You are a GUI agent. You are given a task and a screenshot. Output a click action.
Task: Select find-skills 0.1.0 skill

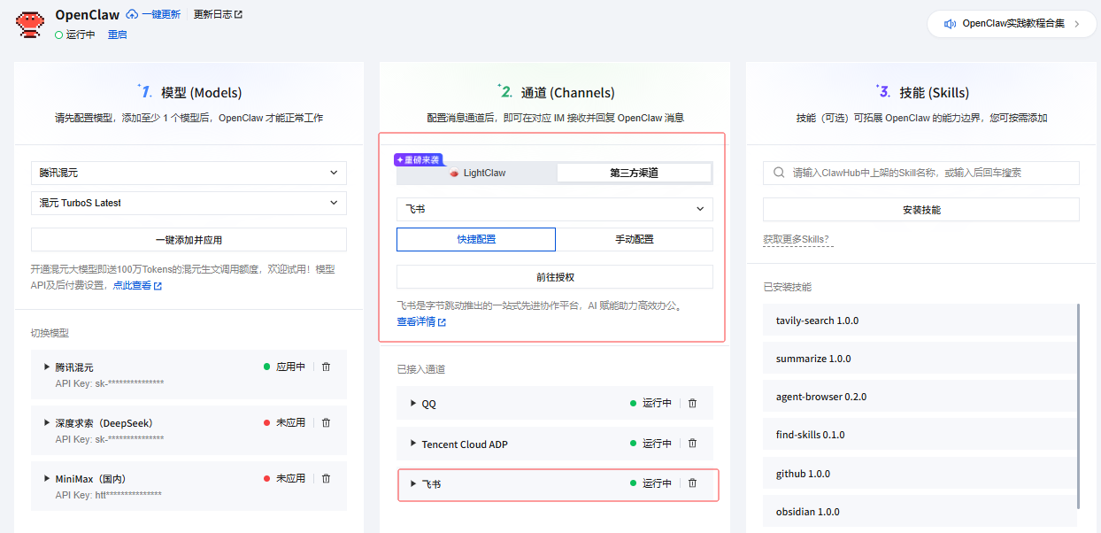click(919, 435)
